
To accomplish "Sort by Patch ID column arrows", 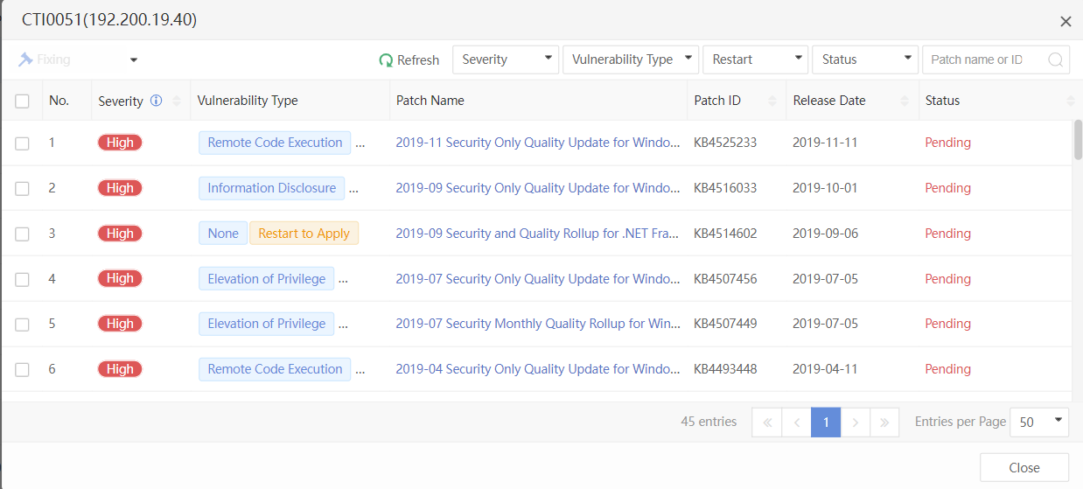I will [x=772, y=101].
